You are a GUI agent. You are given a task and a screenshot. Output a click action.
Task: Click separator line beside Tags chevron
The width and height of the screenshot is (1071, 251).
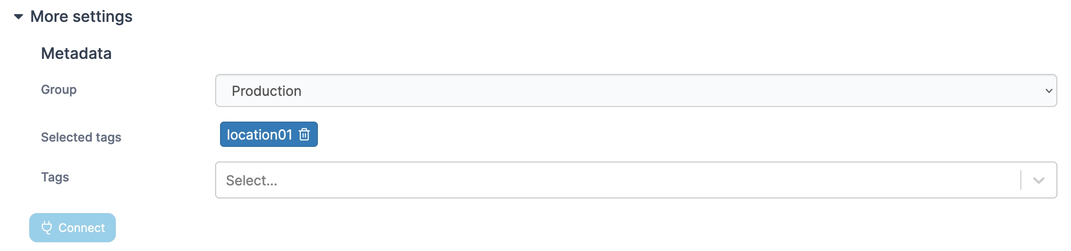1021,180
